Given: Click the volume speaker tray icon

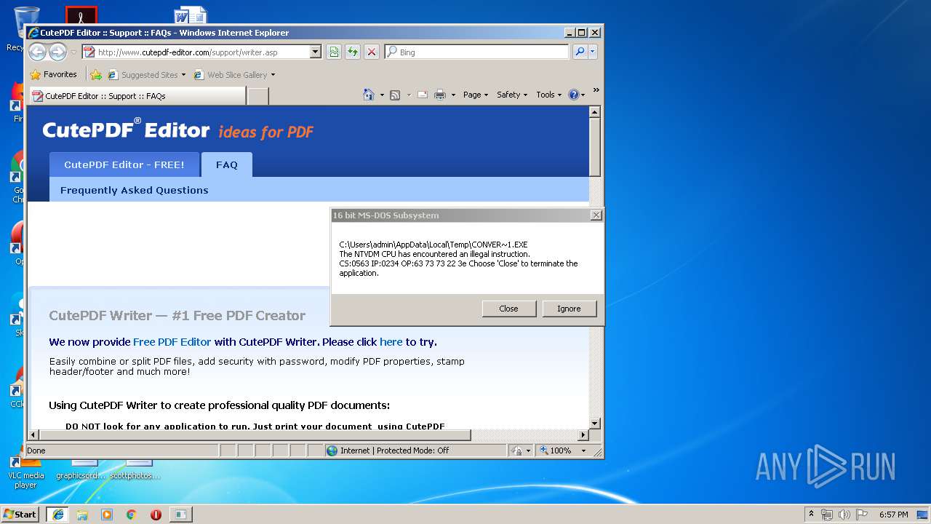Looking at the screenshot, I should (x=844, y=515).
